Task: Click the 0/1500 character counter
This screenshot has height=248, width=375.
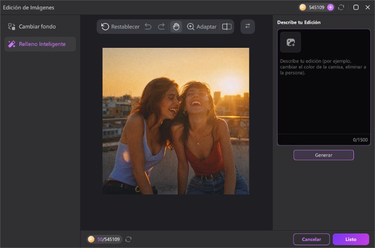Action: 360,140
